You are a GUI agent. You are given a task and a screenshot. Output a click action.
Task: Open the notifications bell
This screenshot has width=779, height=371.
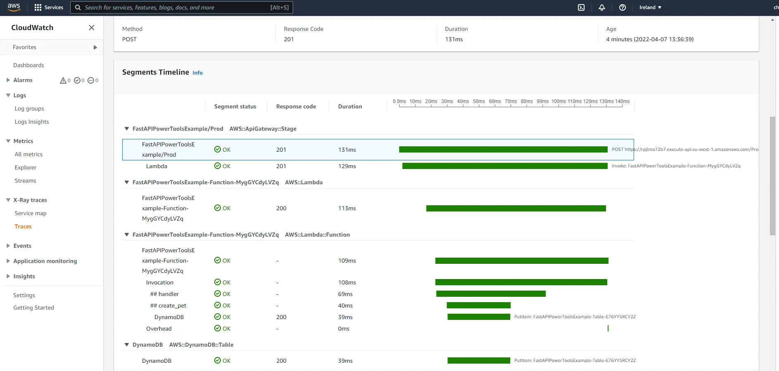[x=601, y=7]
